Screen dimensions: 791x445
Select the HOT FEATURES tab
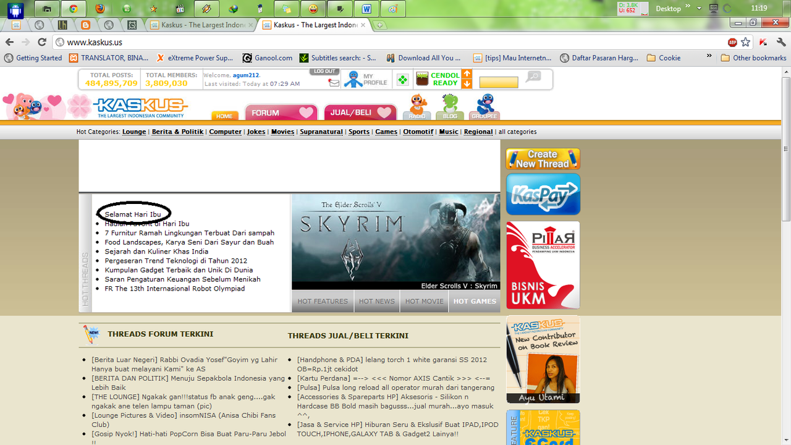[323, 301]
